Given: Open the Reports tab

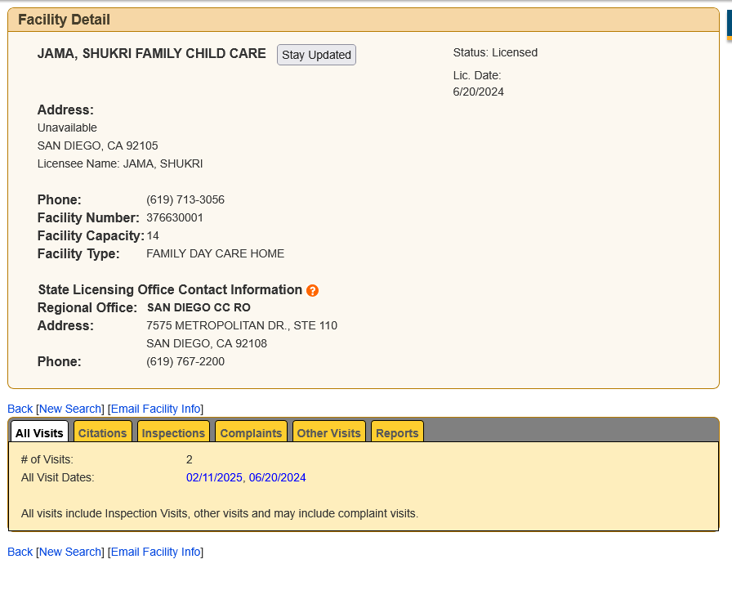Looking at the screenshot, I should (397, 432).
